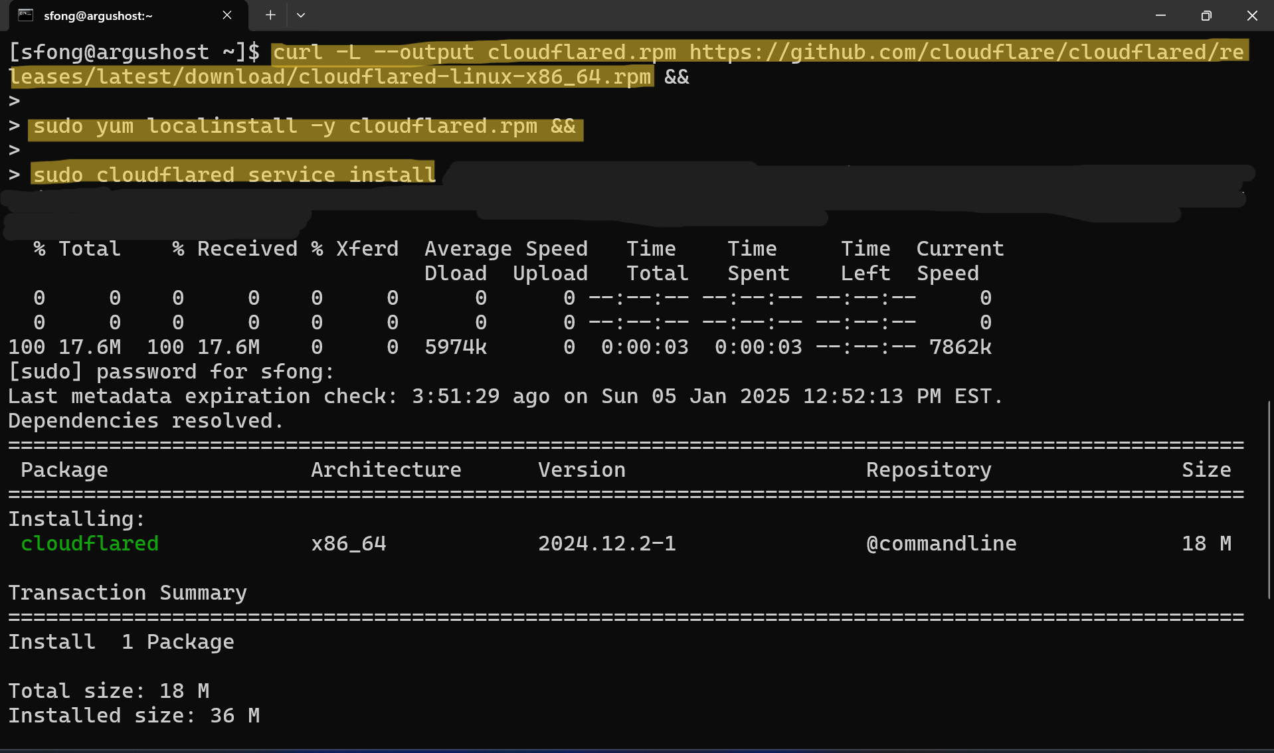Click the 'Average Speed' curl header

point(506,249)
